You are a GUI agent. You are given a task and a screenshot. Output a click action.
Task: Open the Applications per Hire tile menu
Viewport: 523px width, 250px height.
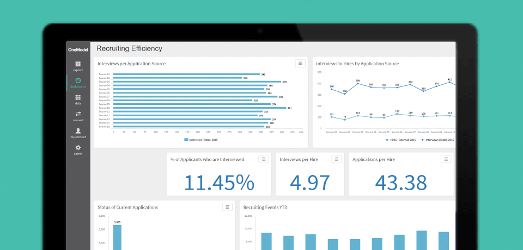[446, 159]
